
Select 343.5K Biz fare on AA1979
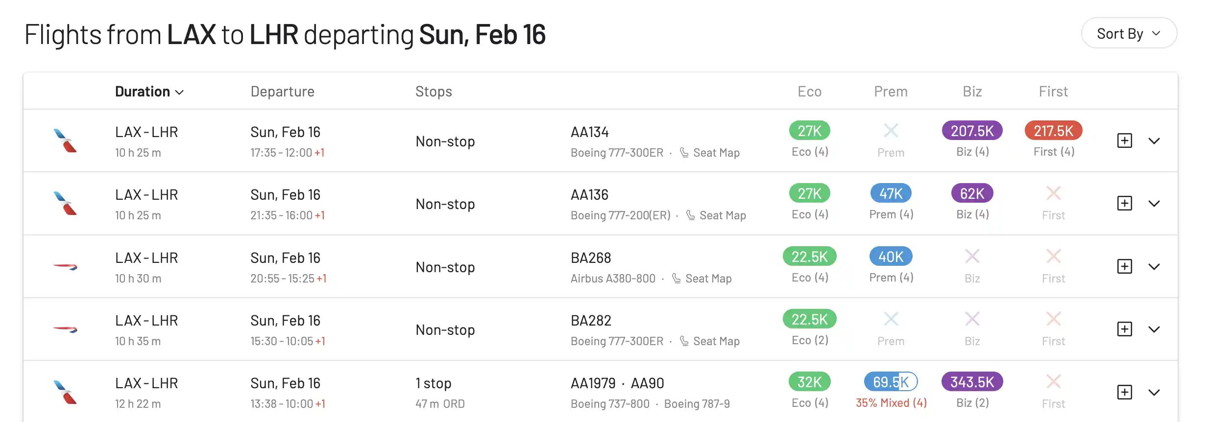coord(972,382)
